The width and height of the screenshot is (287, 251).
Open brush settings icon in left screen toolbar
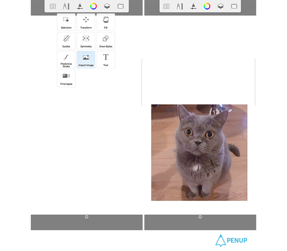80,6
